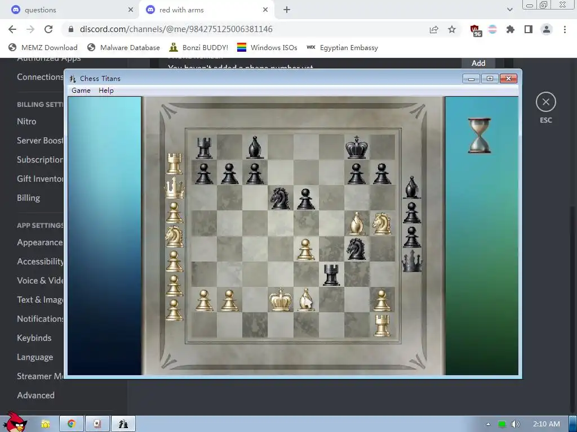Viewport: 577px width, 432px height.
Task: Reload the Discord page
Action: [48, 29]
